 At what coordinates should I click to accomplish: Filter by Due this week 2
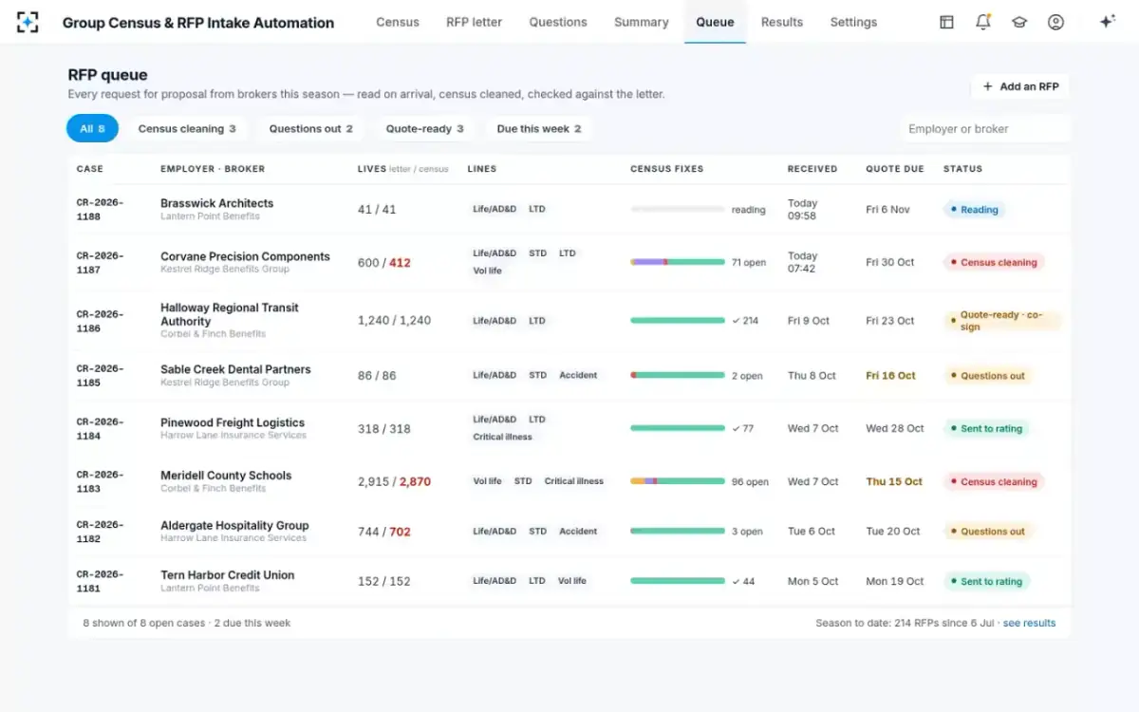coord(539,129)
